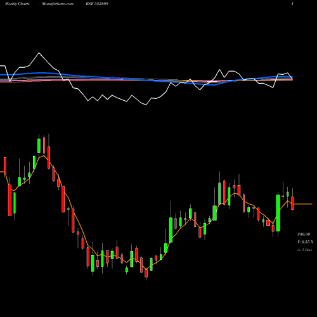Click the 'BSE 532399' stock code

click(97, 4)
